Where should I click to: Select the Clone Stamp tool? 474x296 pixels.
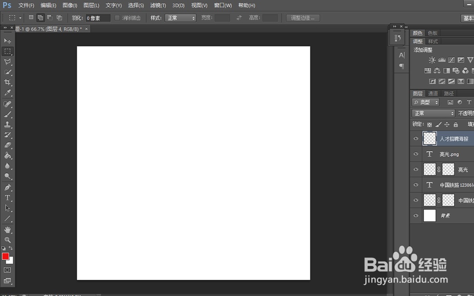(7, 125)
